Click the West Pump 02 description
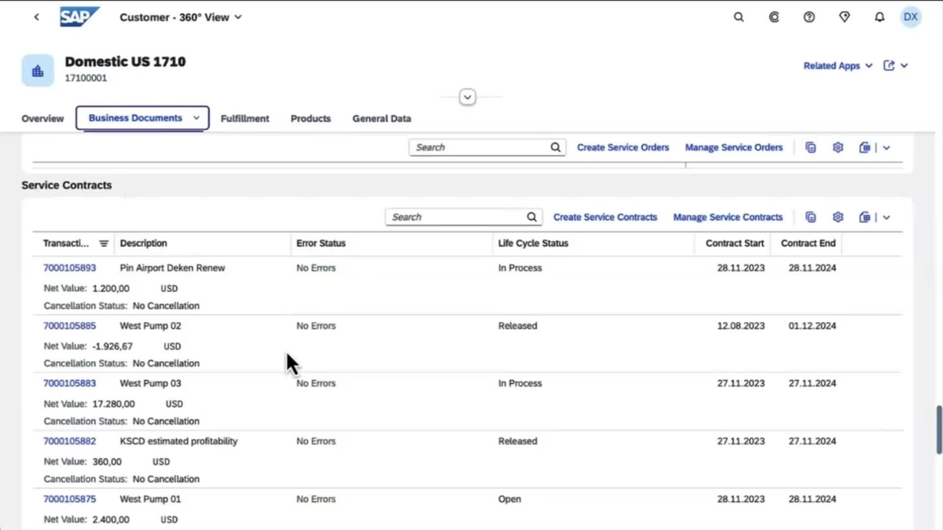943x530 pixels. pos(150,326)
